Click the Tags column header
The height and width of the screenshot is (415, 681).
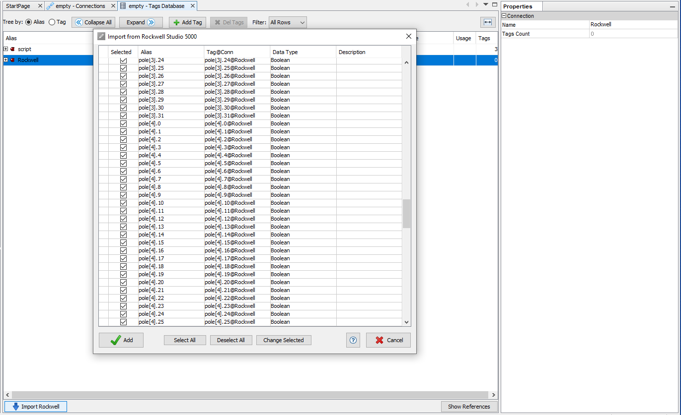(x=487, y=38)
